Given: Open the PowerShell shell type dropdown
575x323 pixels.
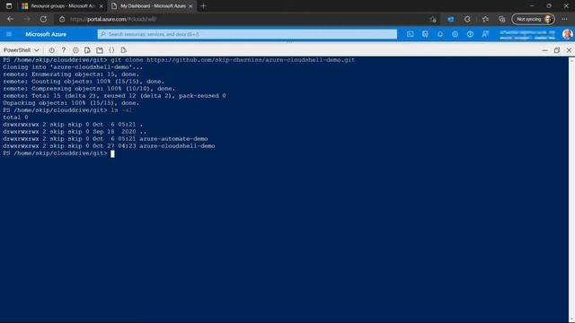Looking at the screenshot, I should (x=21, y=50).
